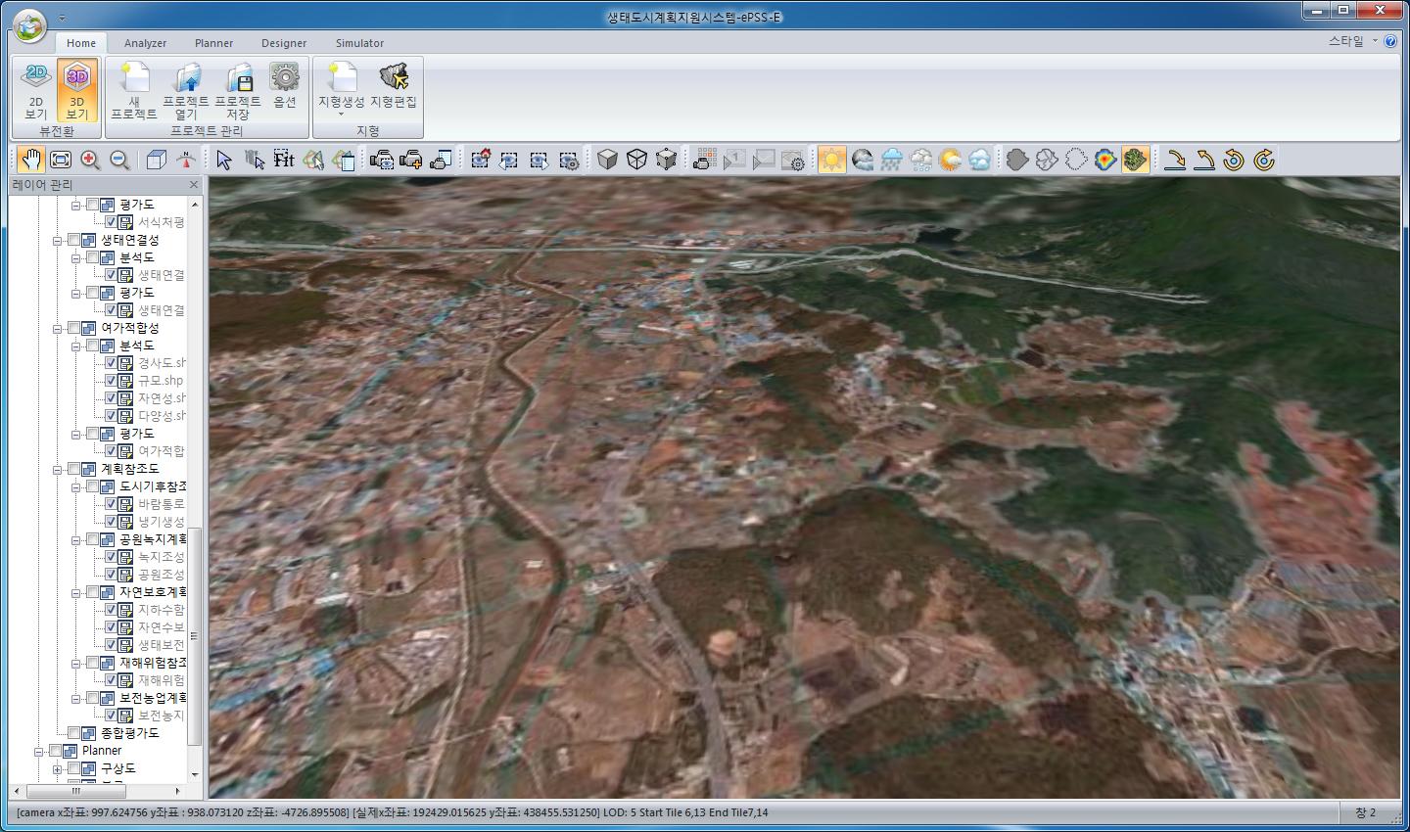Image resolution: width=1410 pixels, height=832 pixels.
Task: Click the heat map color icon
Action: tap(1105, 160)
